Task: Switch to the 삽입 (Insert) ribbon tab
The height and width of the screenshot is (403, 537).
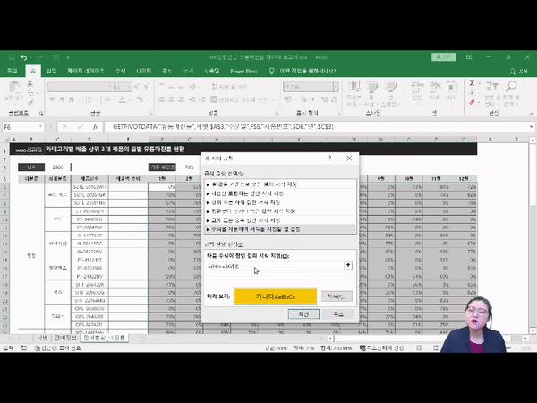Action: [51, 70]
